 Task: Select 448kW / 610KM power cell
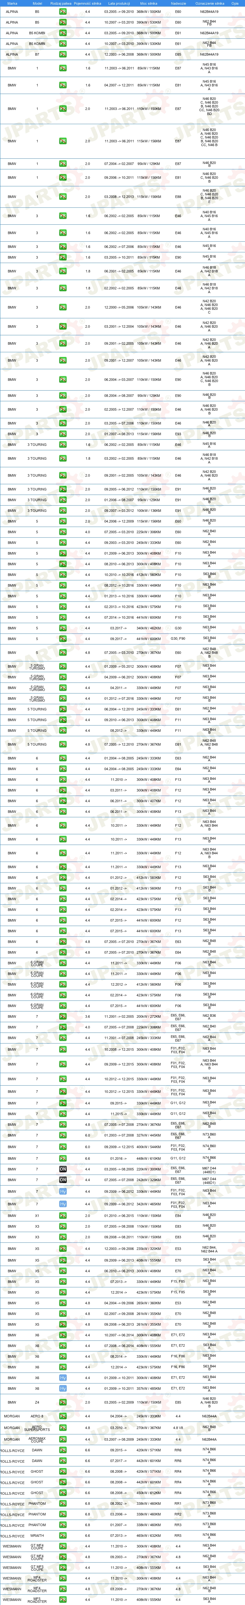pyautogui.click(x=149, y=1159)
